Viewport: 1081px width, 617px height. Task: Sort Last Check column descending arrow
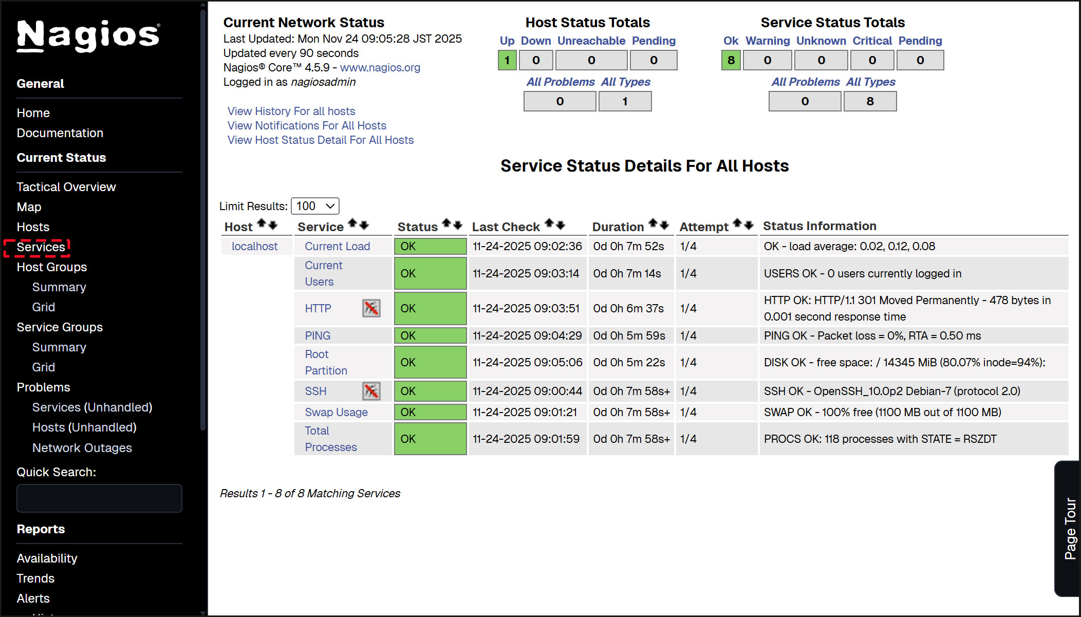[561, 225]
